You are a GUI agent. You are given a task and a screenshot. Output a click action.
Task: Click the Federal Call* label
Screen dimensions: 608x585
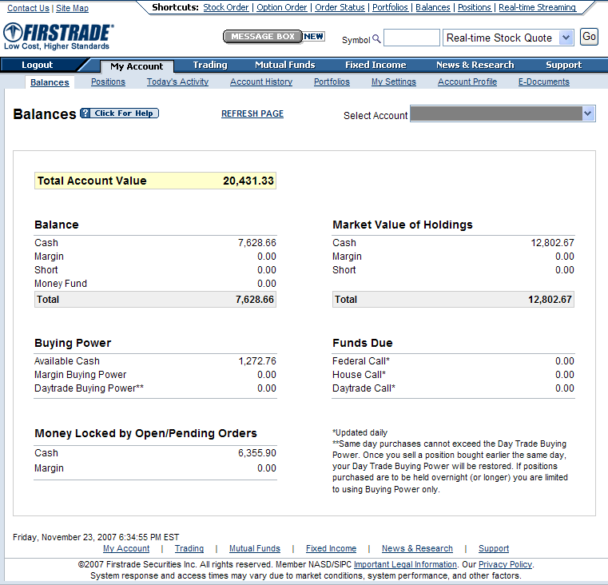[x=361, y=361]
